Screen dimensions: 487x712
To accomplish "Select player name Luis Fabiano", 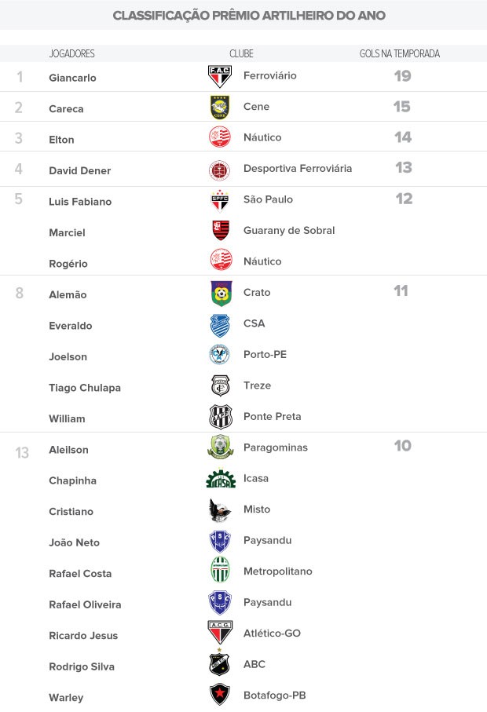I will coord(80,202).
